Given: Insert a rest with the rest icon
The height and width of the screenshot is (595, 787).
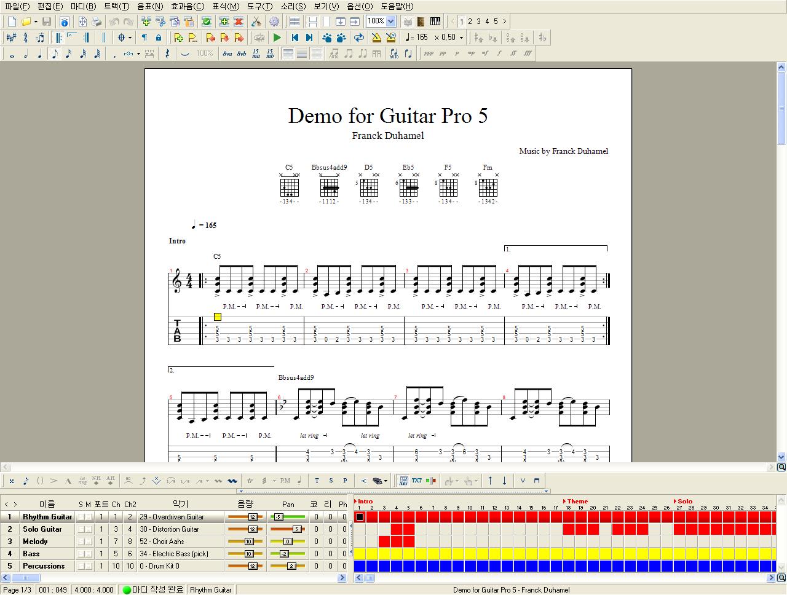Looking at the screenshot, I should tap(167, 54).
